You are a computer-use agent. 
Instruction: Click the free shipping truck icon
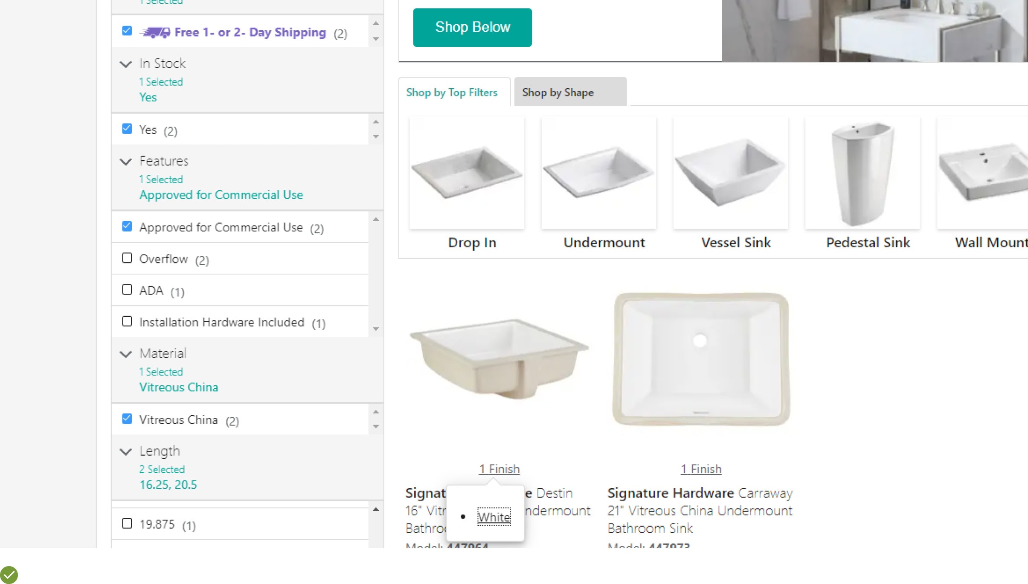pos(155,32)
